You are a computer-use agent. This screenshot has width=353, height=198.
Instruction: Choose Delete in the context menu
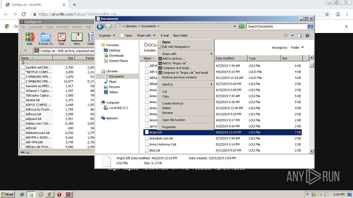[186, 108]
